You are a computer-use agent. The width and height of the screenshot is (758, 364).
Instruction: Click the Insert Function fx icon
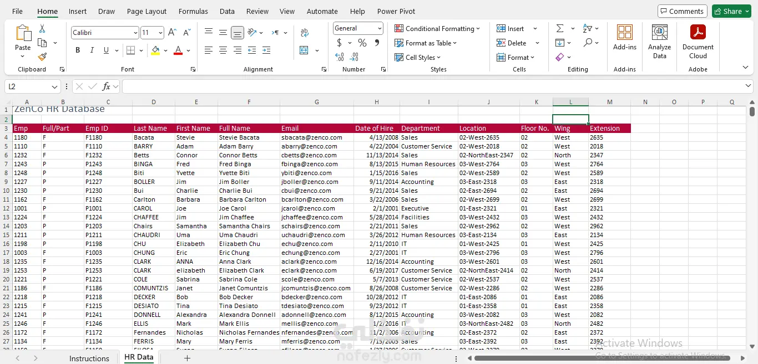pos(106,86)
